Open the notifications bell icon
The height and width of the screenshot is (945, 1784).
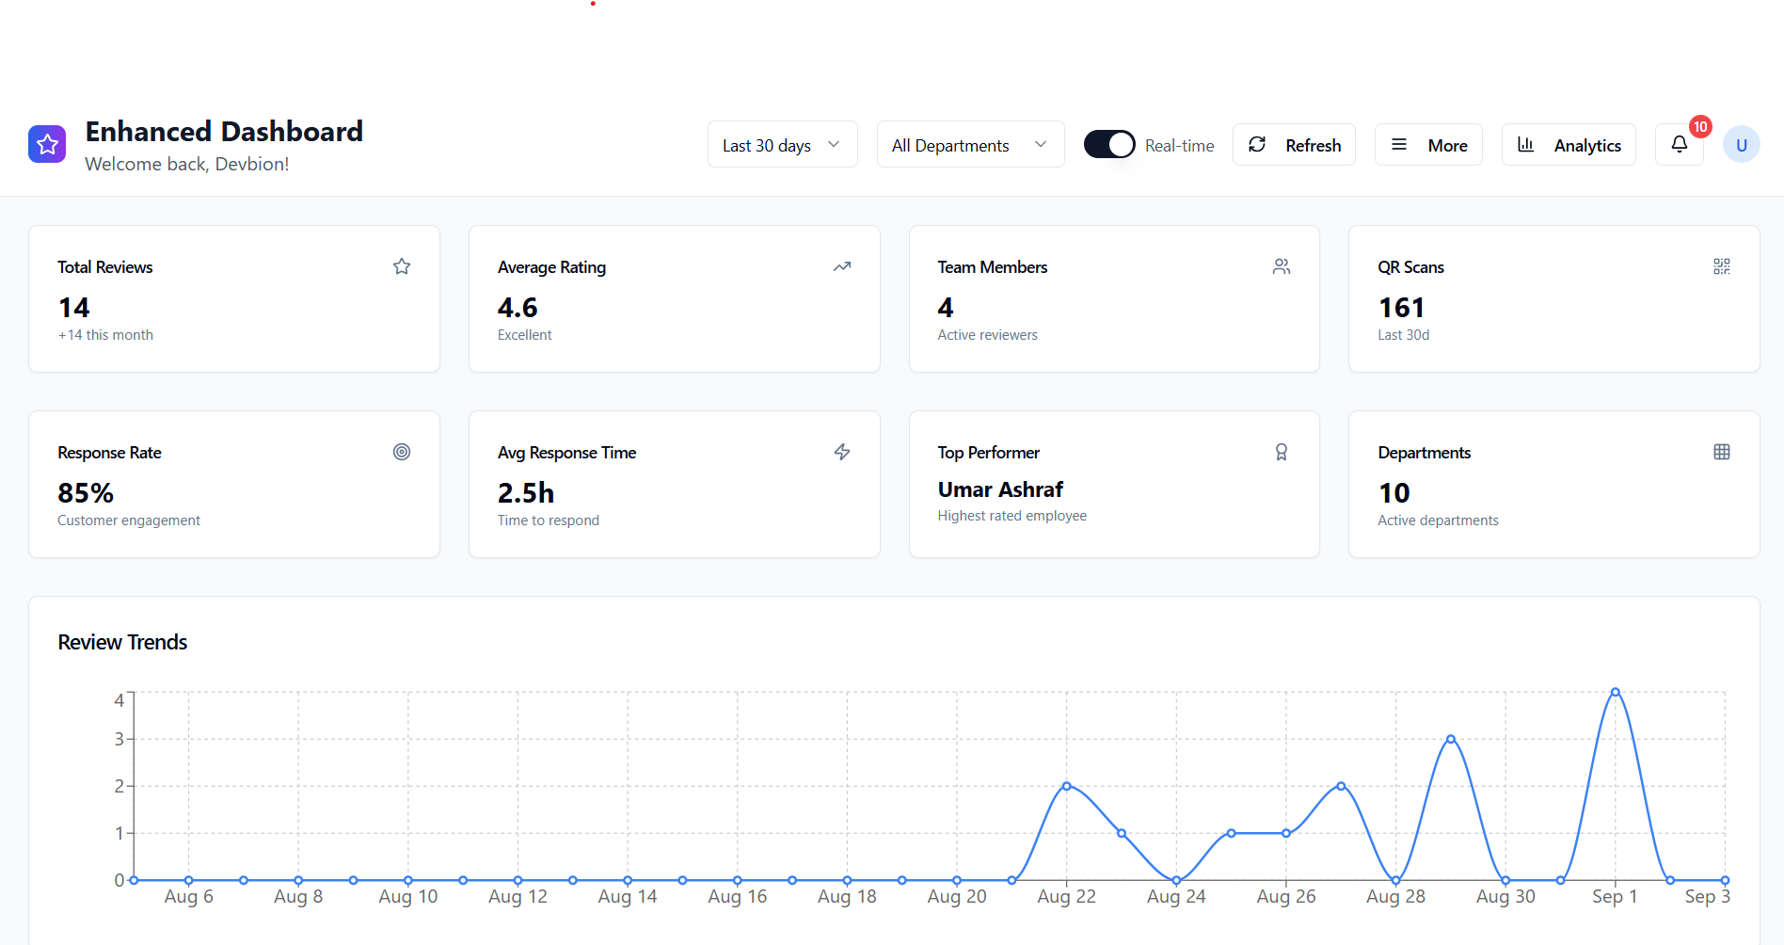[1679, 144]
